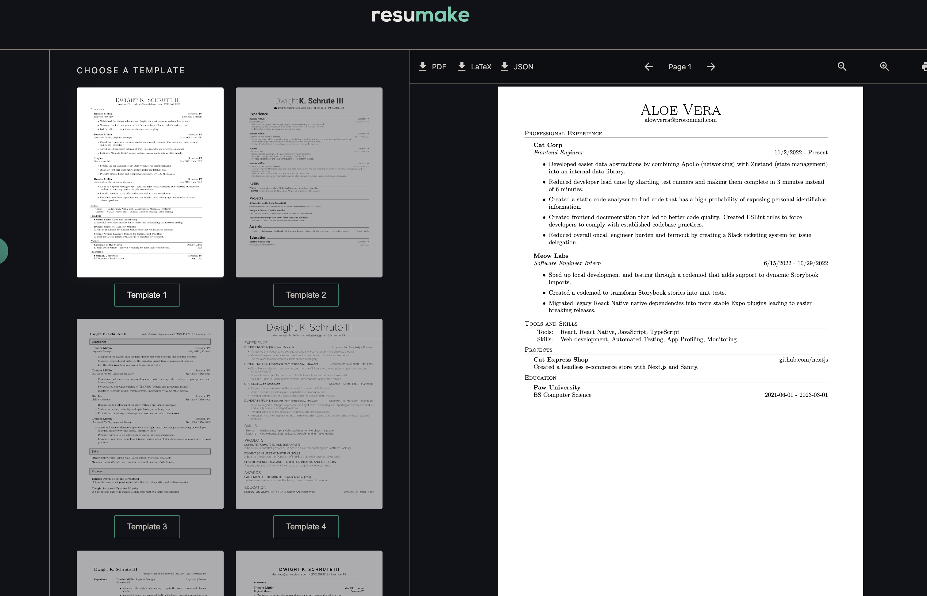Select the Template 1 button
The width and height of the screenshot is (927, 596).
point(147,295)
